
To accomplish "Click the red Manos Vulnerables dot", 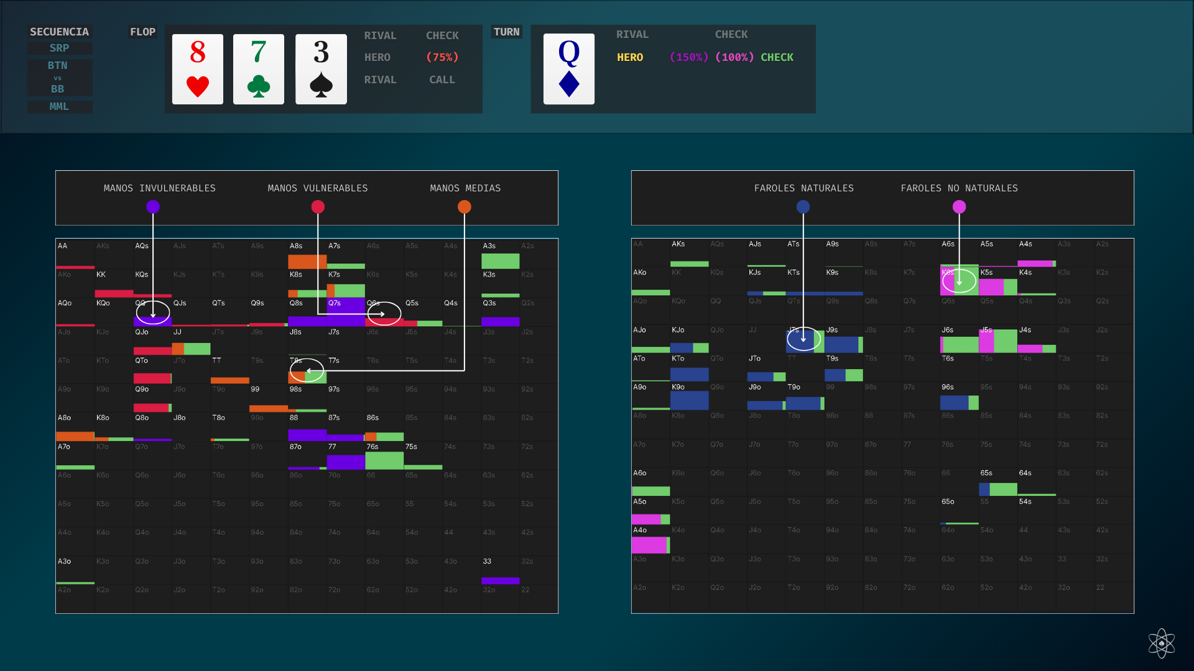I will [x=318, y=207].
